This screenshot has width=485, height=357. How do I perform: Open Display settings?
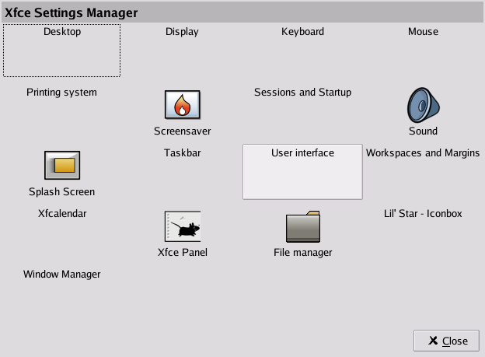click(183, 32)
